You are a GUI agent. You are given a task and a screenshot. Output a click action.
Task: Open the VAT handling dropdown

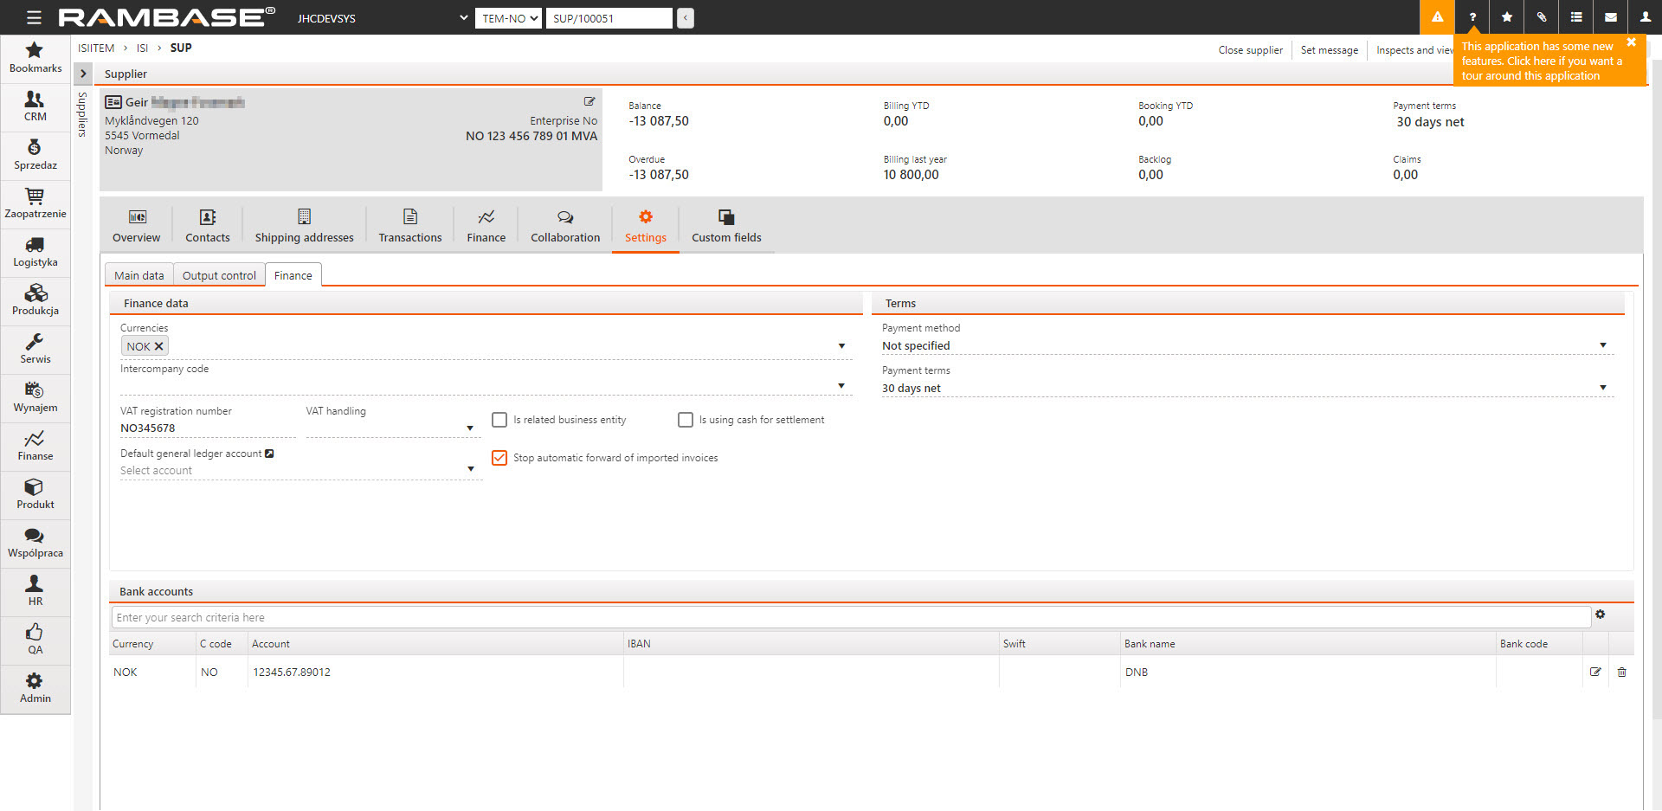point(470,428)
